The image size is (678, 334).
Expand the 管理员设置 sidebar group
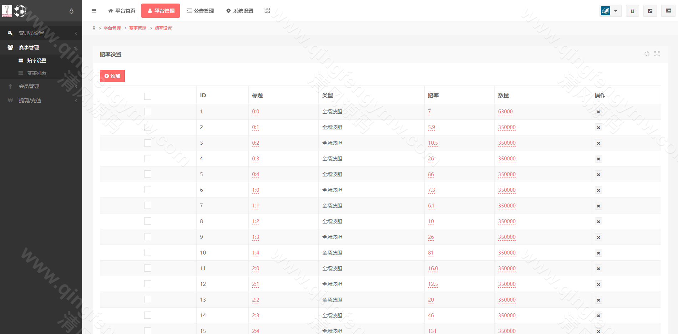(31, 33)
